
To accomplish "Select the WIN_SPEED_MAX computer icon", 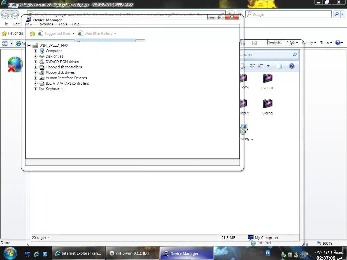I will click(35, 46).
